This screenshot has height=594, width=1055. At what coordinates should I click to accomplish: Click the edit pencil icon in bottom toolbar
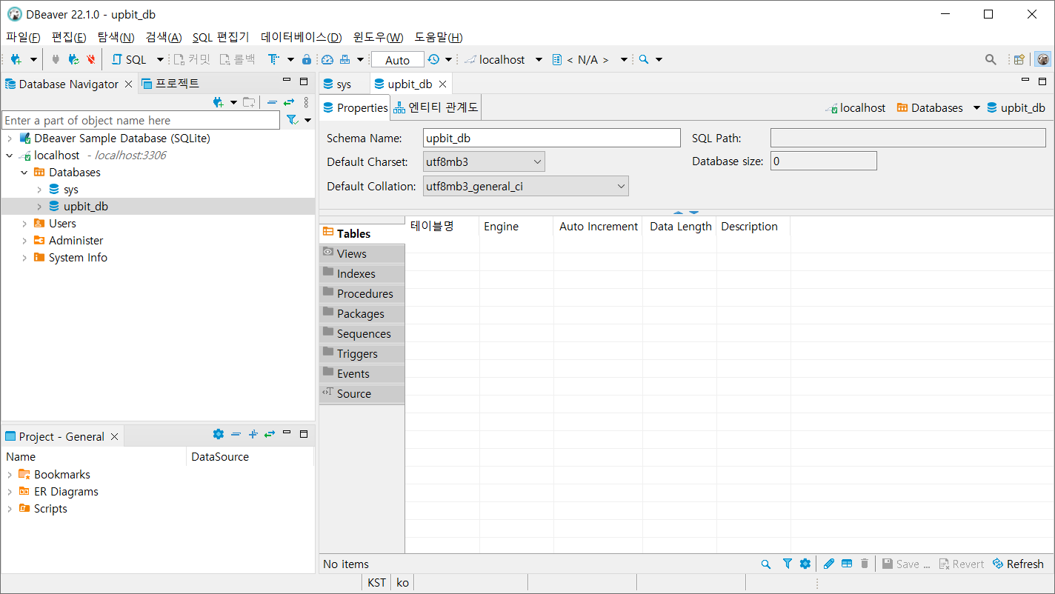tap(829, 564)
